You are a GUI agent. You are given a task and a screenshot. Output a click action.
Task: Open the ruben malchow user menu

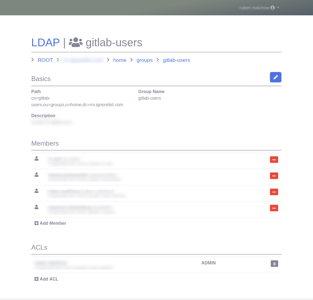(259, 8)
